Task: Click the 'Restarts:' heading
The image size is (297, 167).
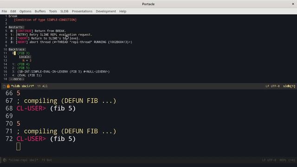Action: click(x=17, y=27)
